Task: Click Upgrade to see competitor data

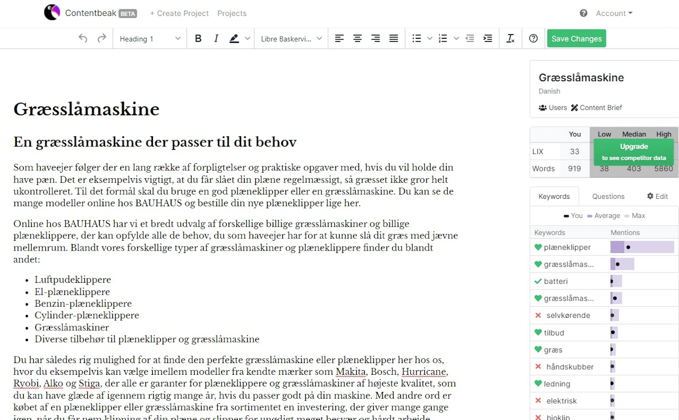Action: coord(634,152)
